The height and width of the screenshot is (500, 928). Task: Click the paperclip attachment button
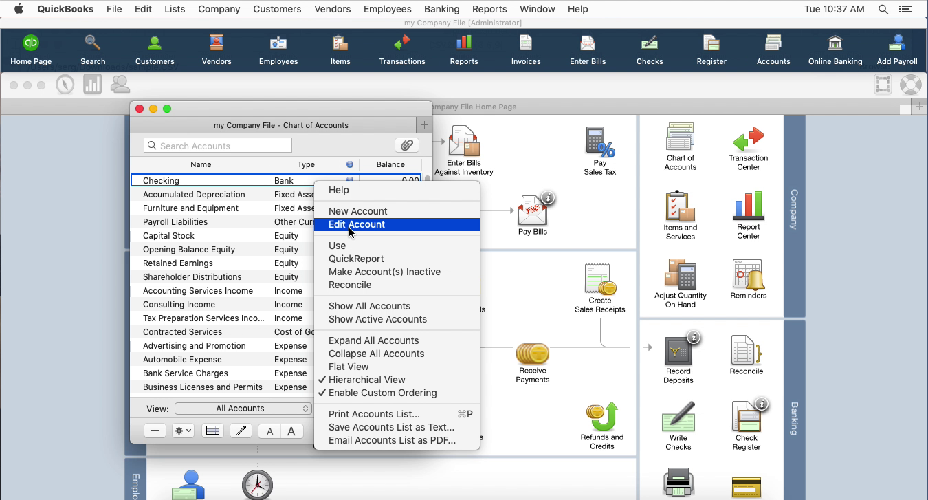coord(407,145)
